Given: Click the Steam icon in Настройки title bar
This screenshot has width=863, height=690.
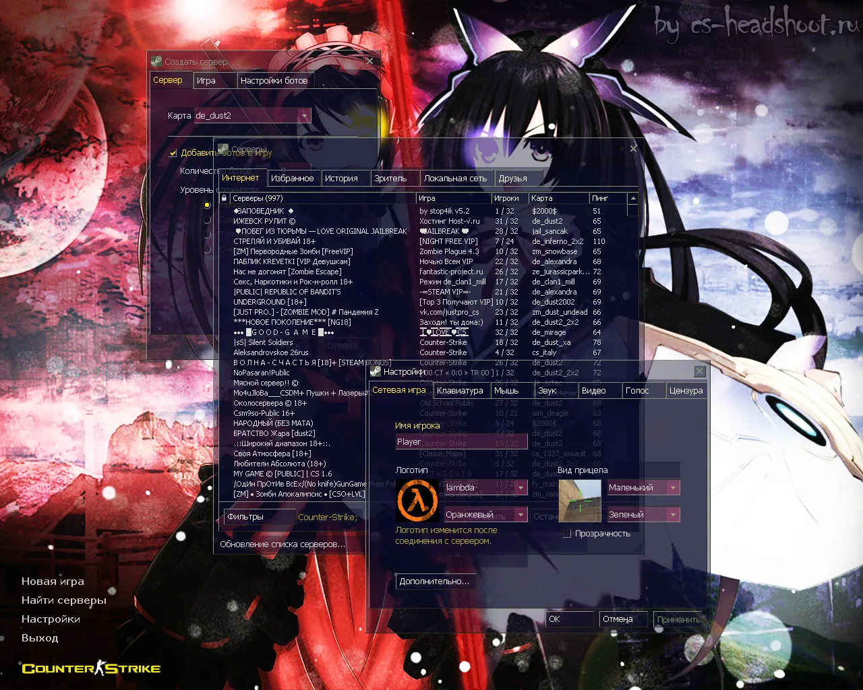Looking at the screenshot, I should [x=376, y=371].
